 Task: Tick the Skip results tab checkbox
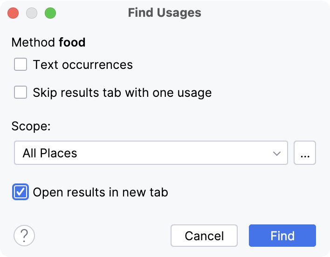(x=21, y=92)
